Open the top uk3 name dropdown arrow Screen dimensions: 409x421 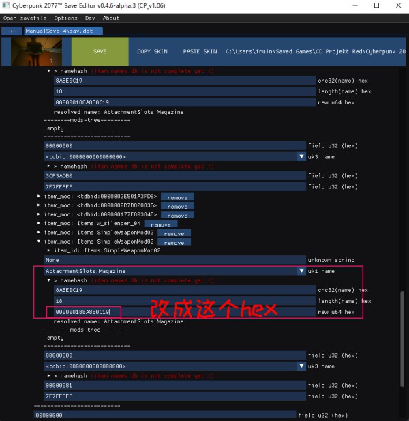301,156
